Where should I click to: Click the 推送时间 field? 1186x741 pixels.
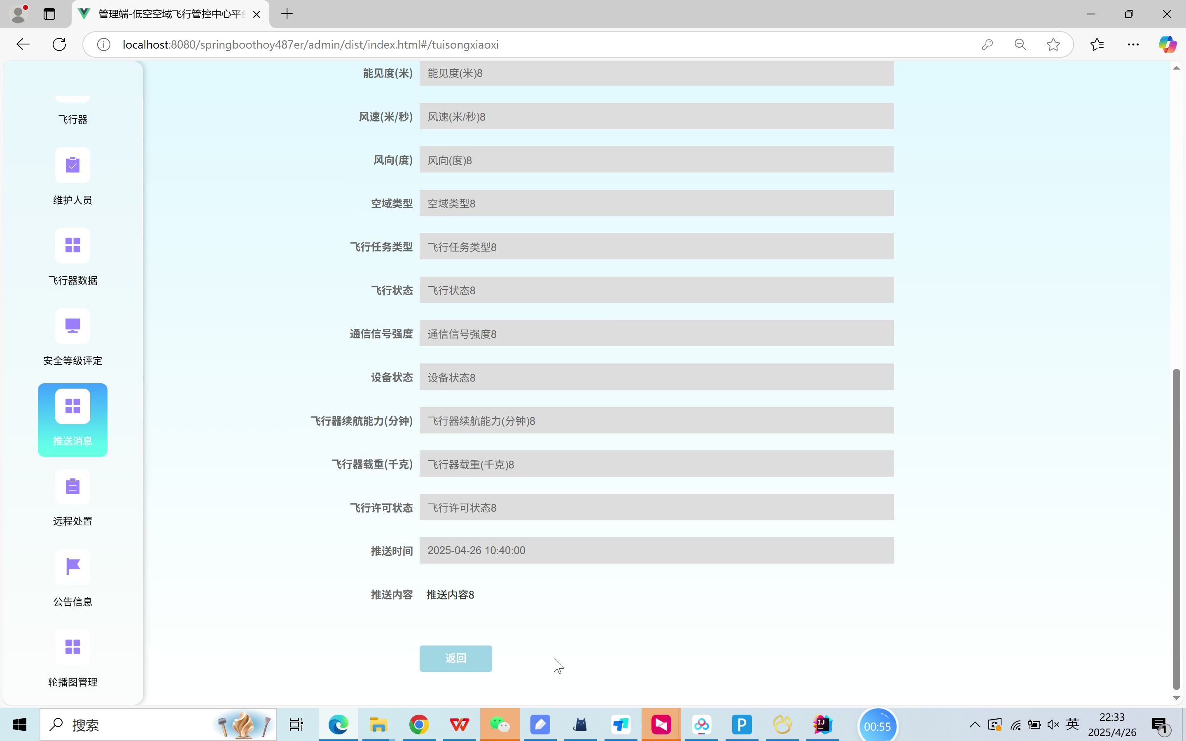point(656,550)
